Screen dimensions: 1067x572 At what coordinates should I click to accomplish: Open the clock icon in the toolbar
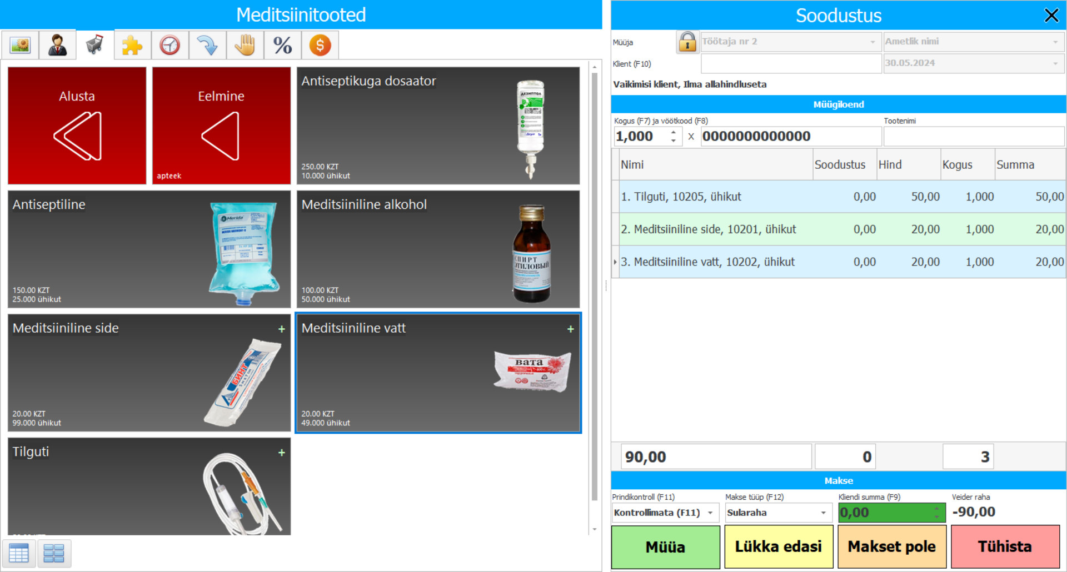point(169,45)
